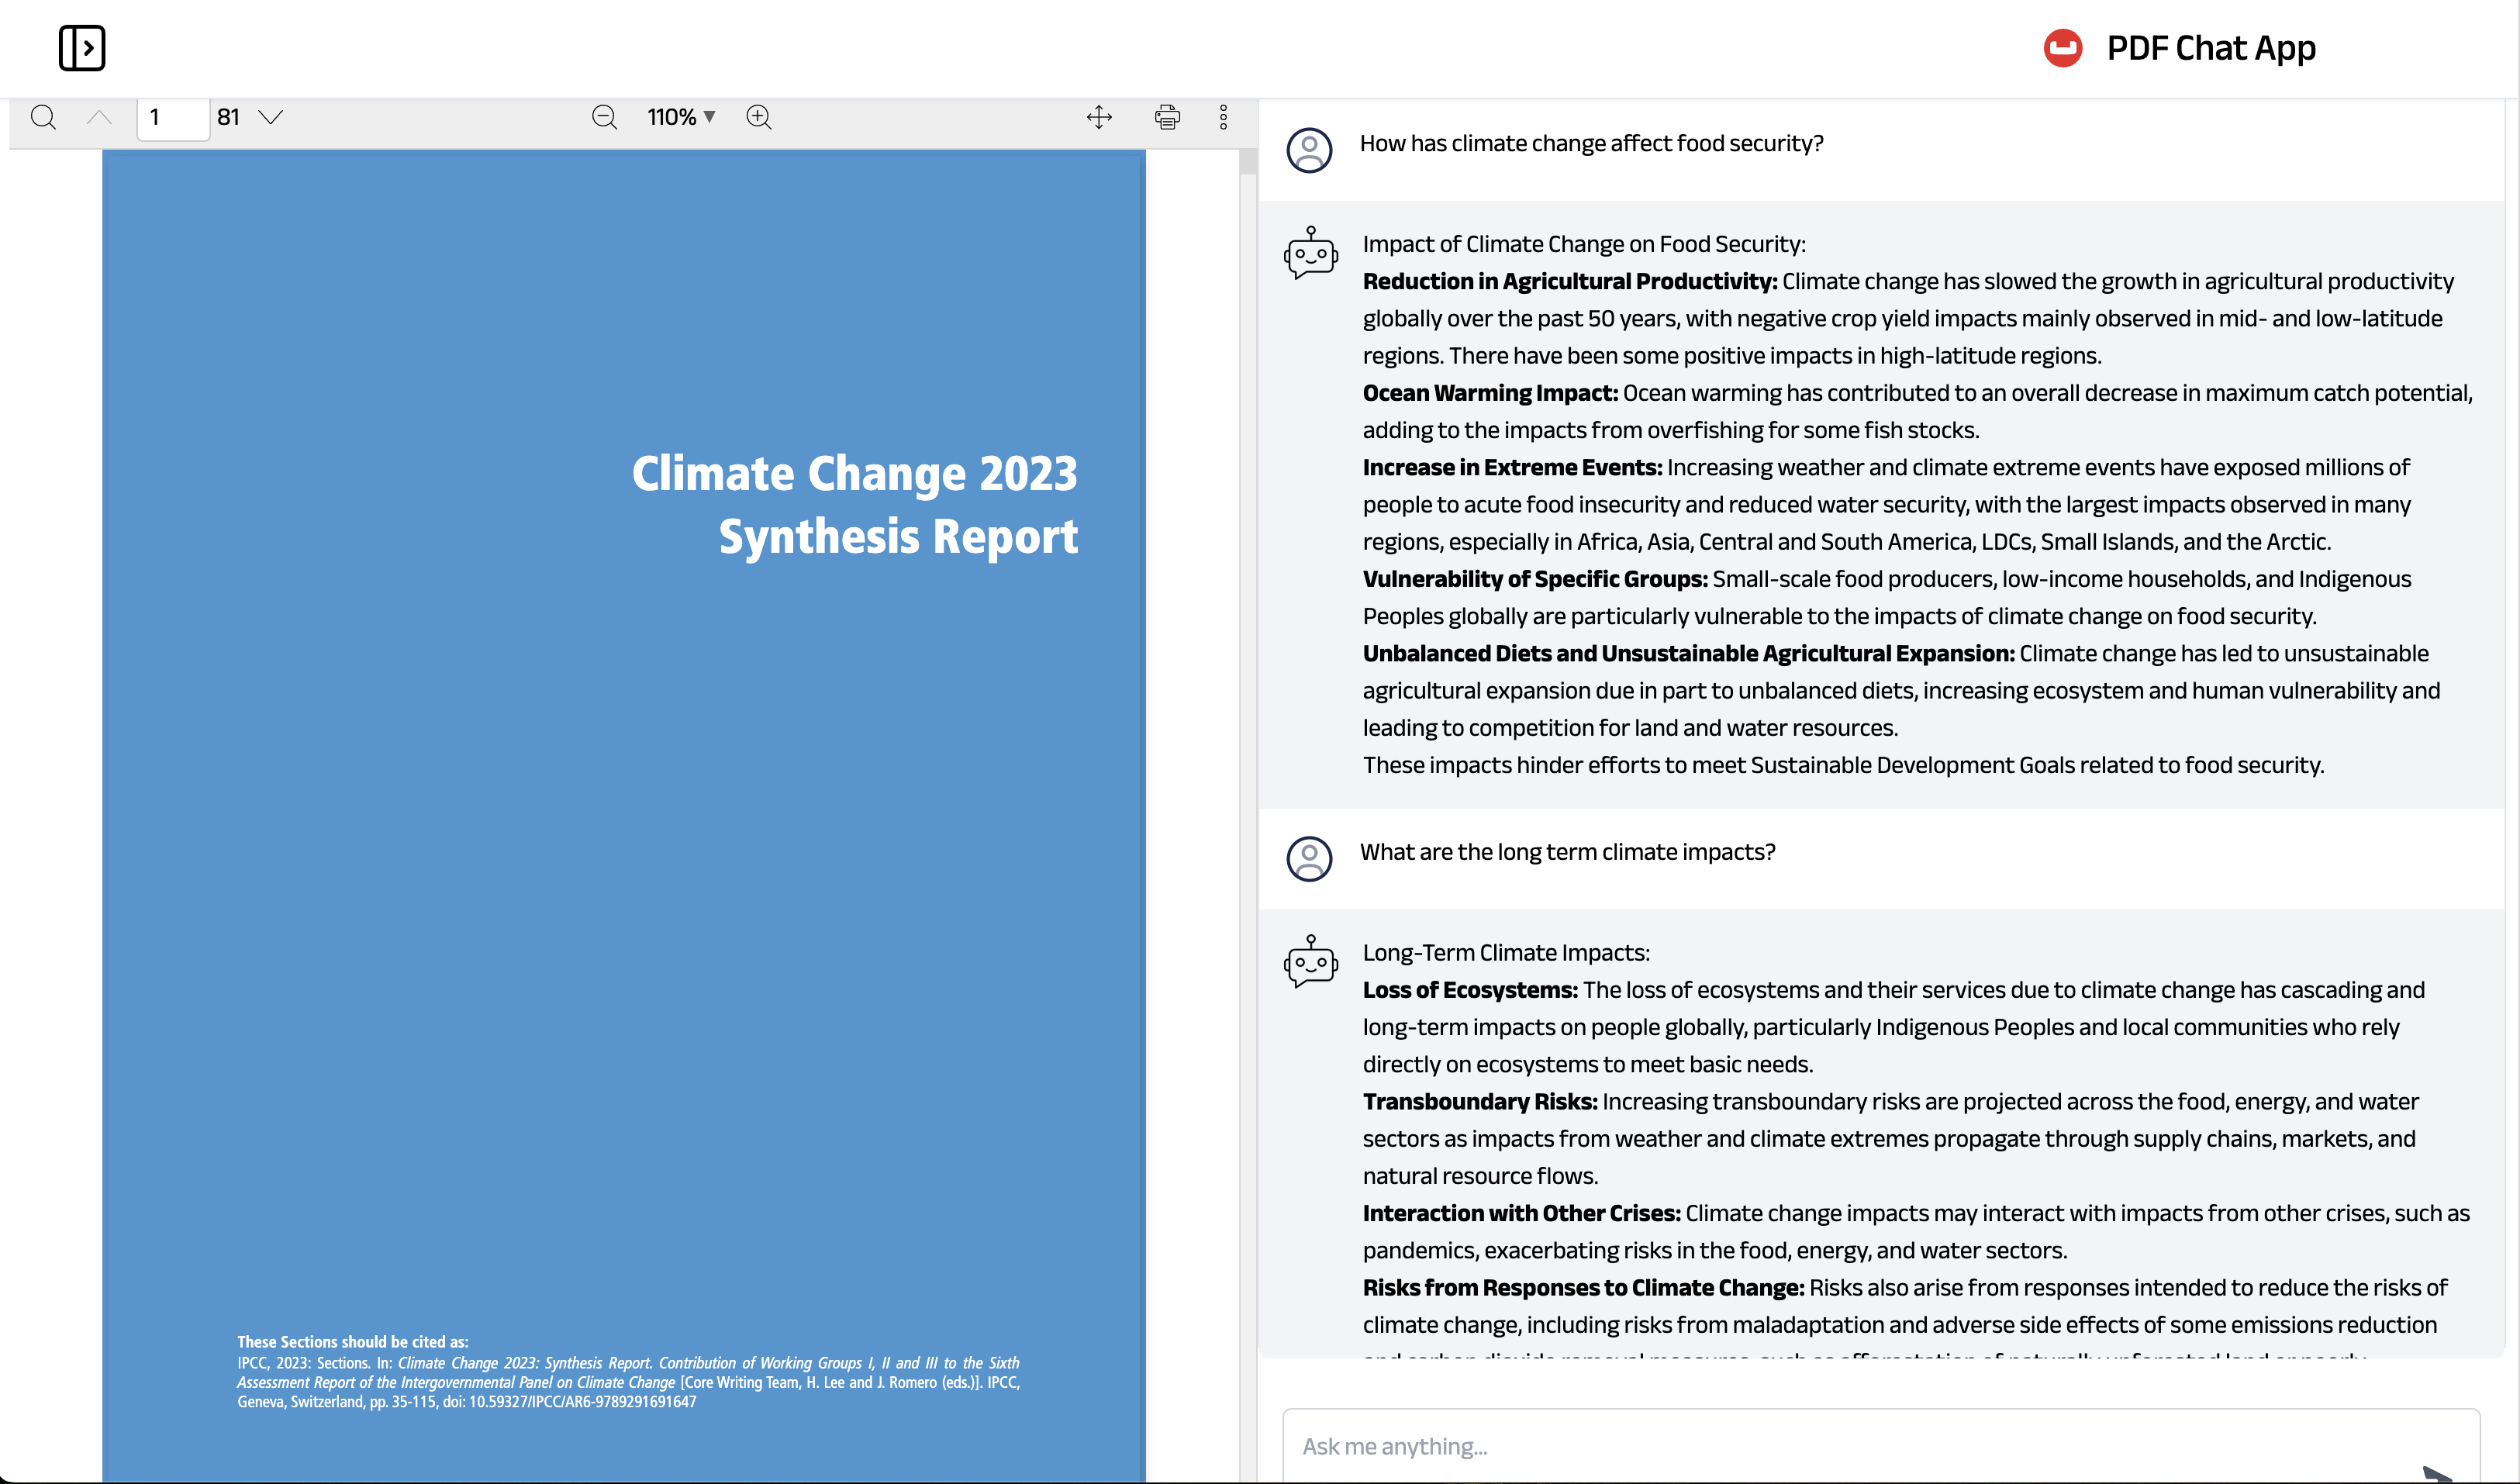Image resolution: width=2520 pixels, height=1484 pixels.
Task: Click the page number input field
Action: coord(172,118)
